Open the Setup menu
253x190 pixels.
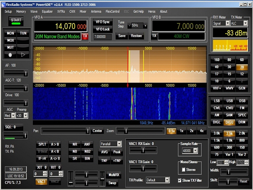(x=8, y=11)
